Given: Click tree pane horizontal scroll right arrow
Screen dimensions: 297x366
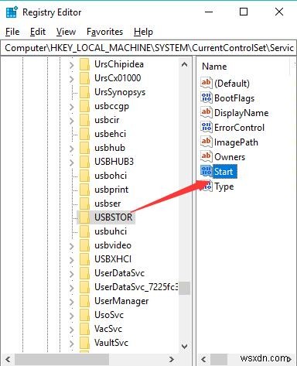Looking at the screenshot, I should point(172,359).
